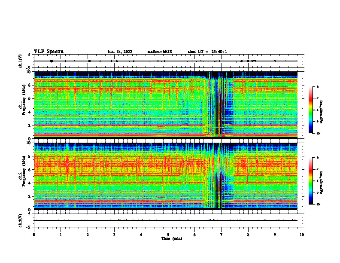Viewport: 340px width, 263px height.
Task: Click time axis tick label "7"
Action: [222, 235]
